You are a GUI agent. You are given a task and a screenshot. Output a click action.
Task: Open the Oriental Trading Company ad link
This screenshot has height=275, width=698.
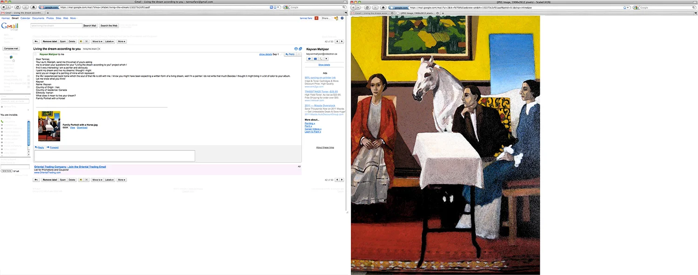(x=70, y=167)
